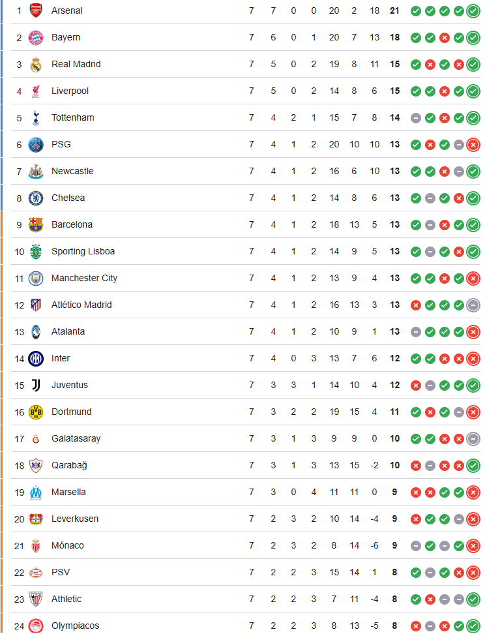Viewport: 485px width, 634px height.
Task: Open the Liverpool team page
Action: [x=69, y=91]
